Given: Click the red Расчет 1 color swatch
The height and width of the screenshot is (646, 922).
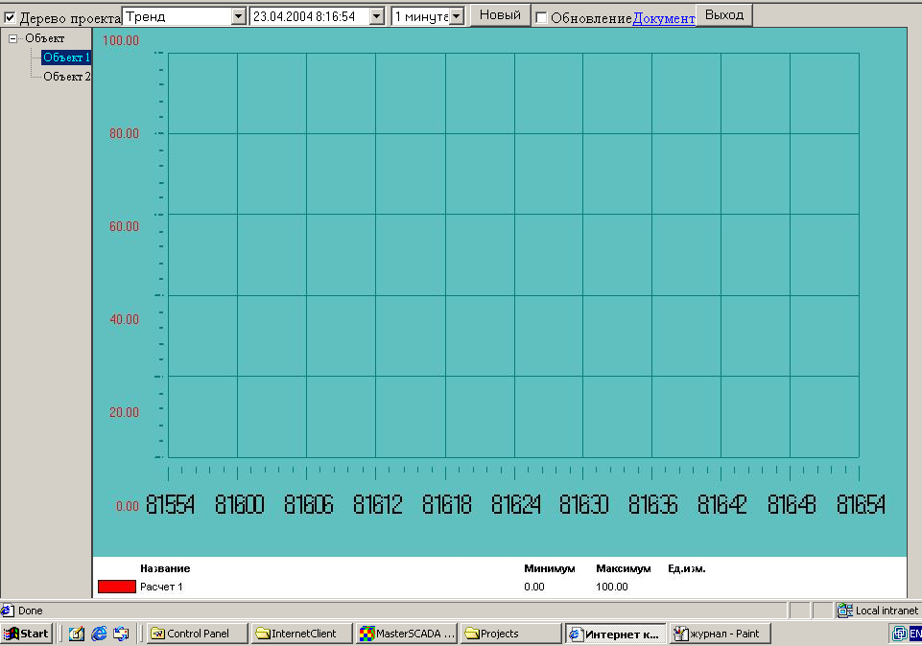Looking at the screenshot, I should coord(117,587).
